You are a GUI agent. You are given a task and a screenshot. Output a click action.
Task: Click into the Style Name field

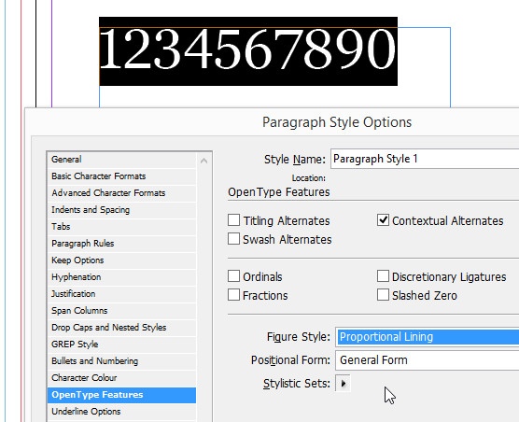pyautogui.click(x=425, y=159)
